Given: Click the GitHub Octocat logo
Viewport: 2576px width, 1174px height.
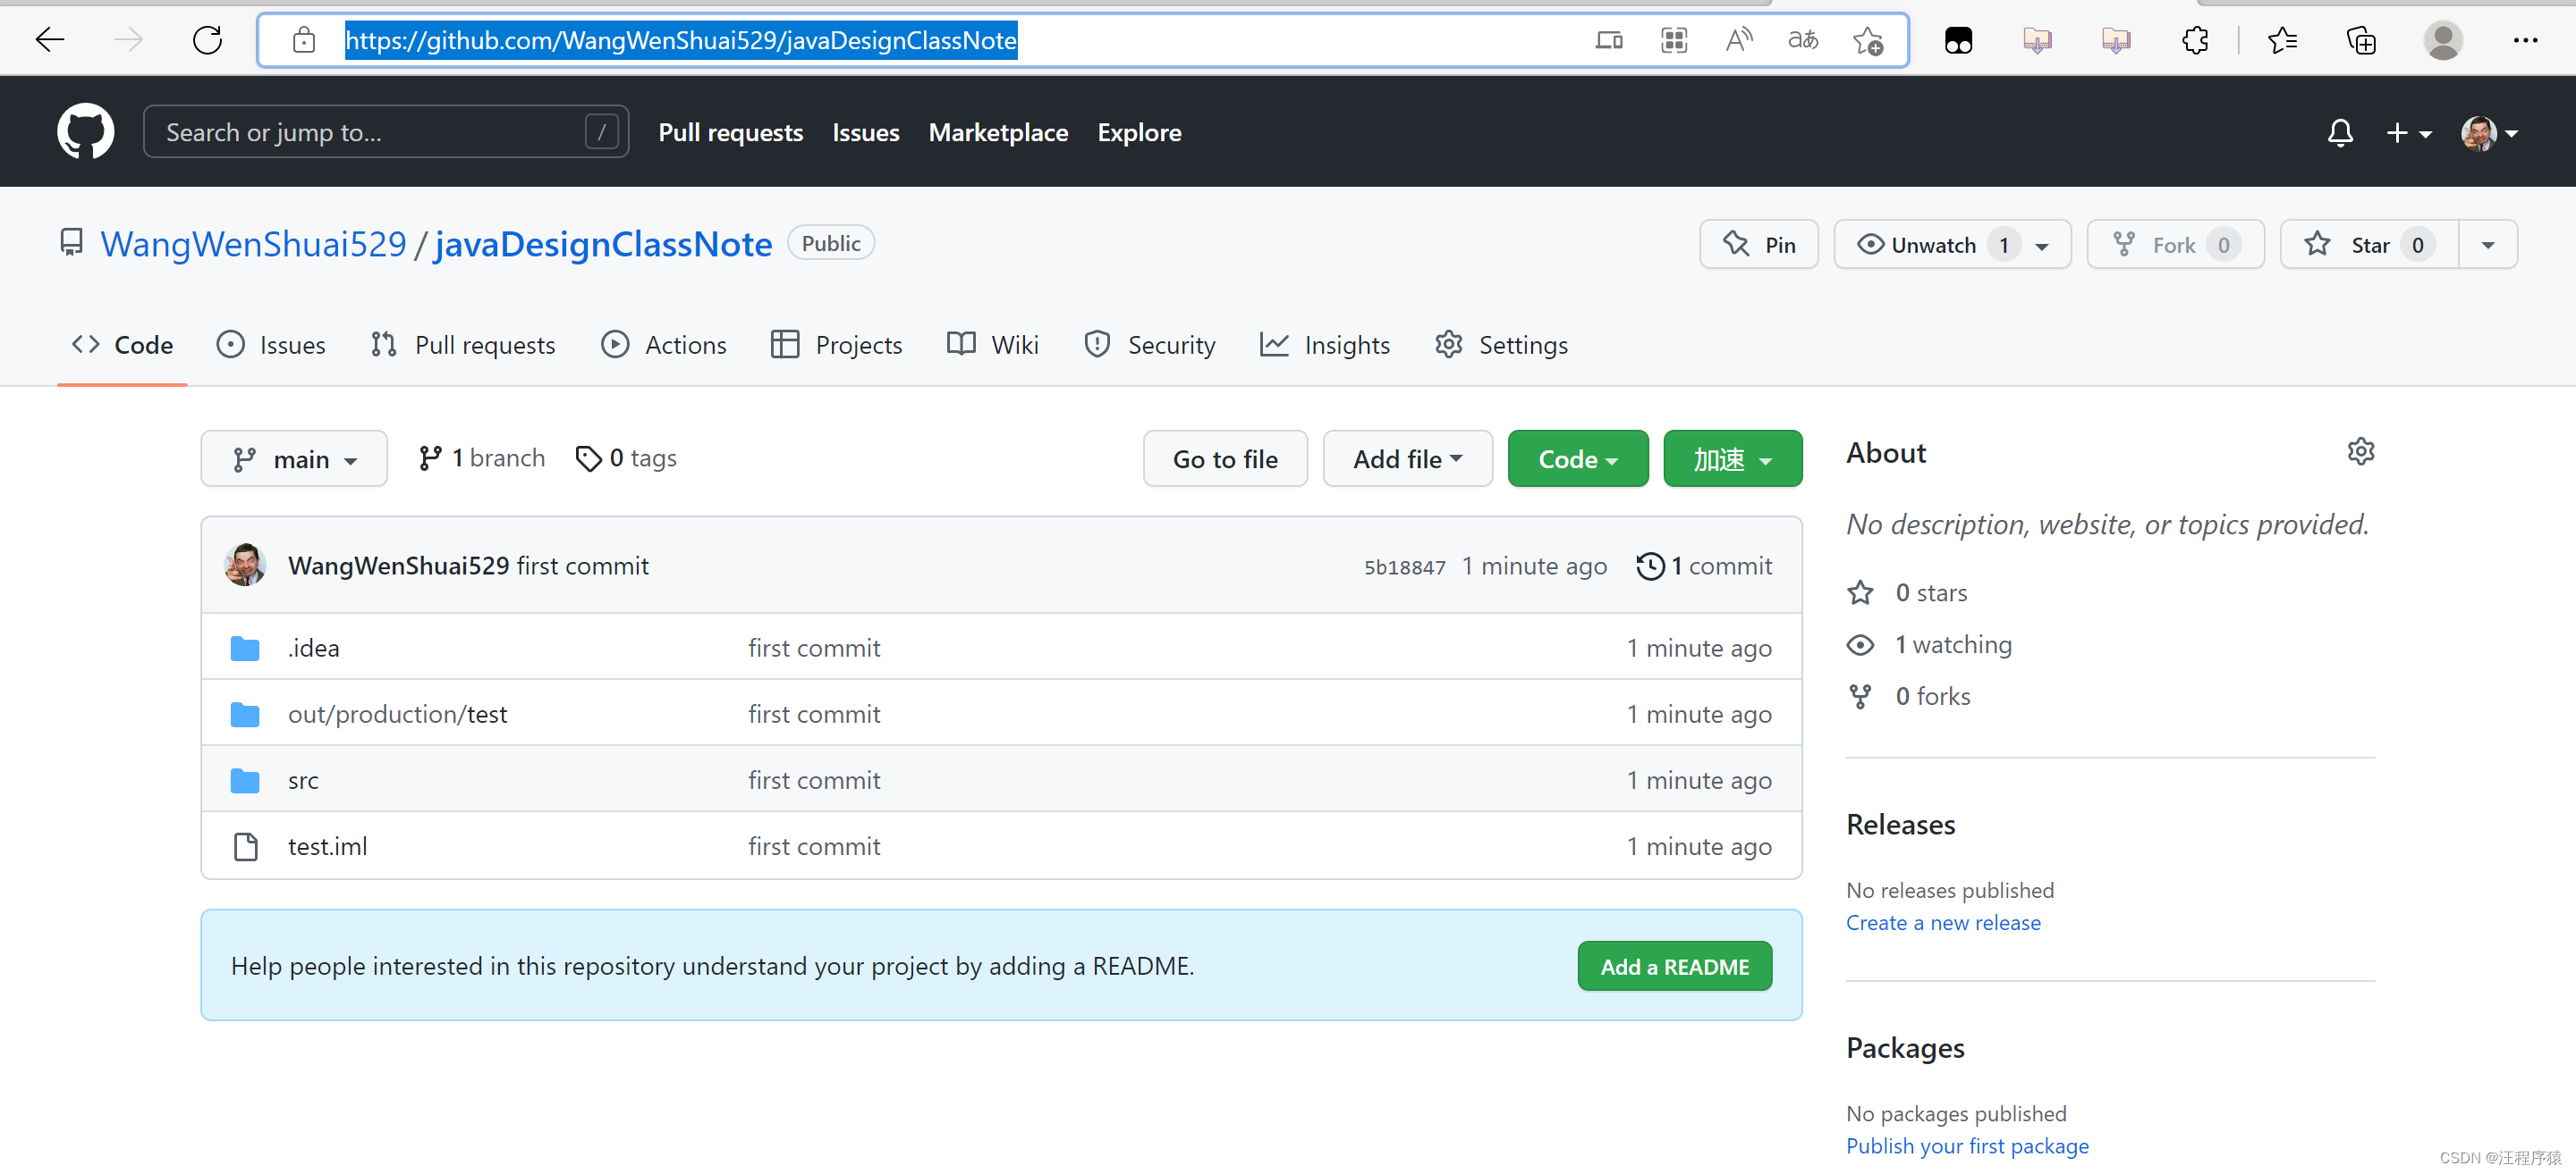Looking at the screenshot, I should (85, 132).
